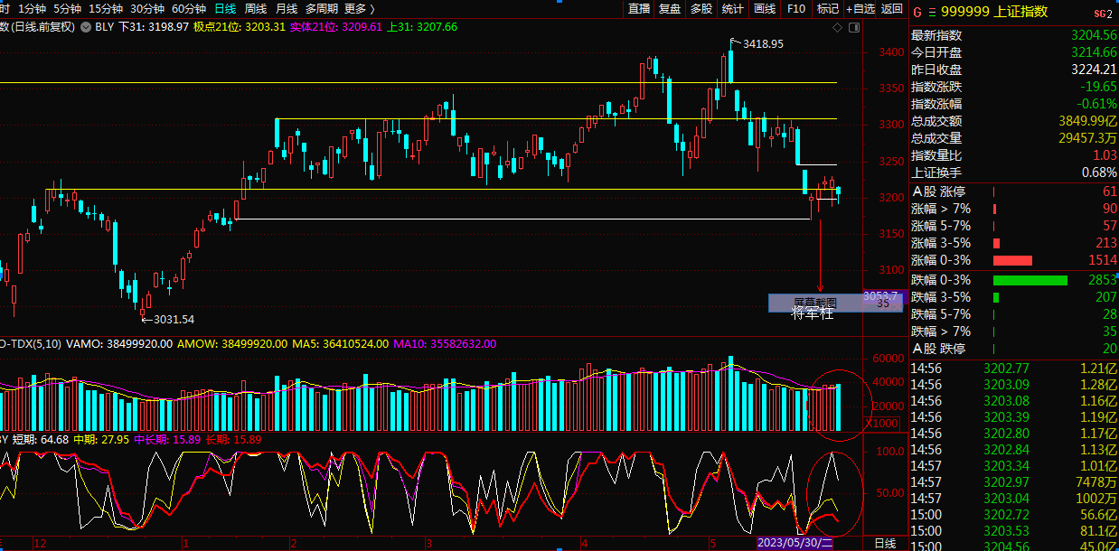Toggle the side panel layout icon
The width and height of the screenshot is (1119, 551).
855,27
